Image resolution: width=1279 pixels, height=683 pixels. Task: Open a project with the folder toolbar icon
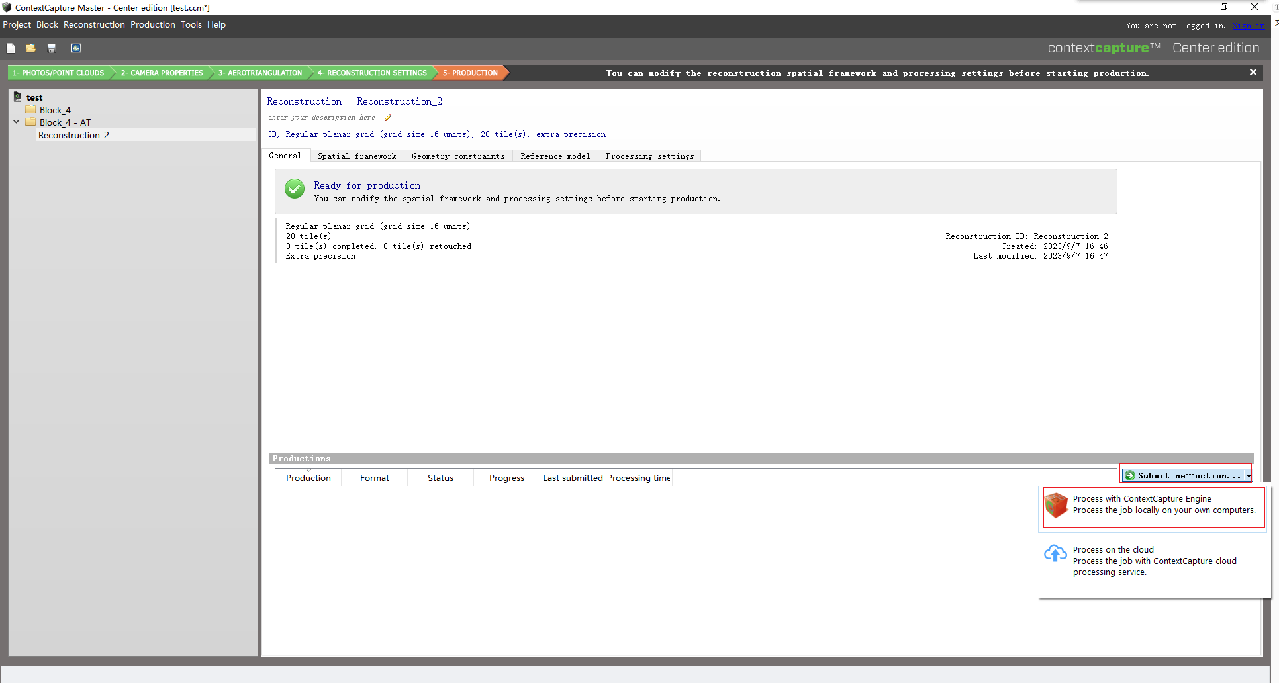pyautogui.click(x=30, y=48)
